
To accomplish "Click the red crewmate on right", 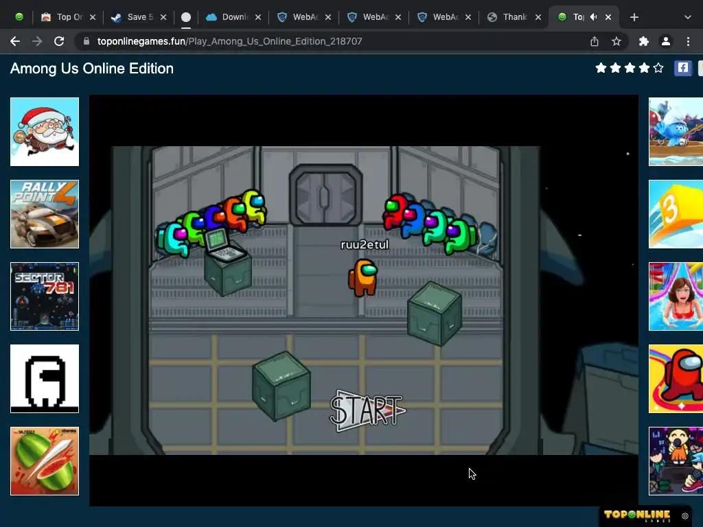I will (395, 211).
